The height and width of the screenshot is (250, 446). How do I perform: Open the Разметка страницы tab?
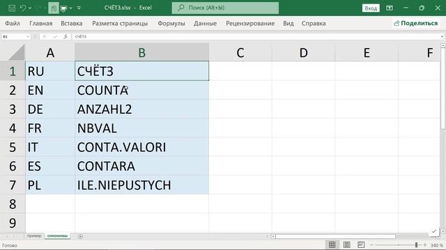click(120, 24)
